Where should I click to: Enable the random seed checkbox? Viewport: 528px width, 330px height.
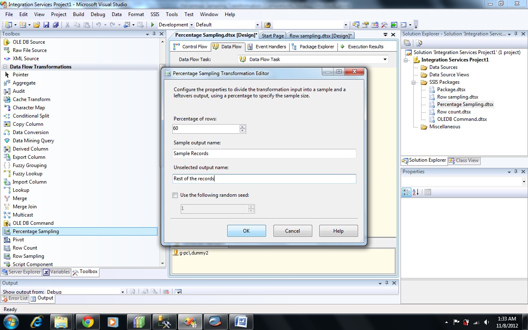click(x=175, y=196)
